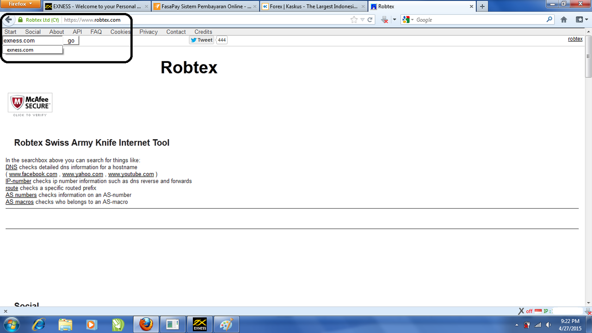Switch to the Forex Kaskus tab
Viewport: 592px width, 333px height.
tap(313, 6)
